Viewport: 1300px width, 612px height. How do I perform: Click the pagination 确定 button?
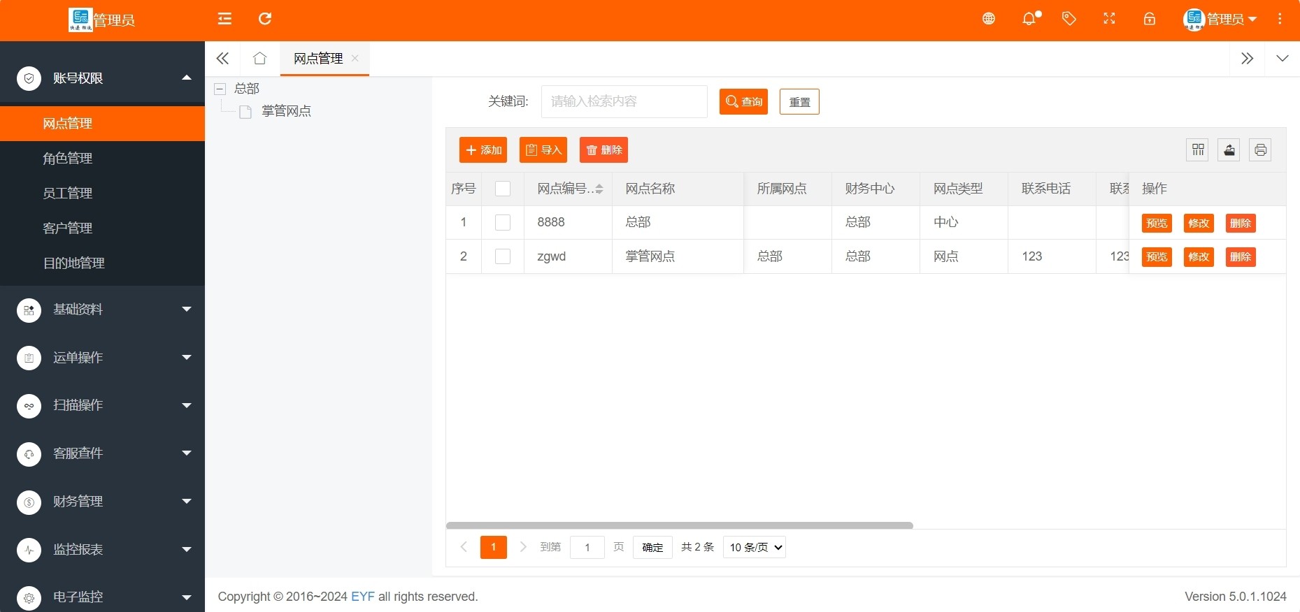652,547
